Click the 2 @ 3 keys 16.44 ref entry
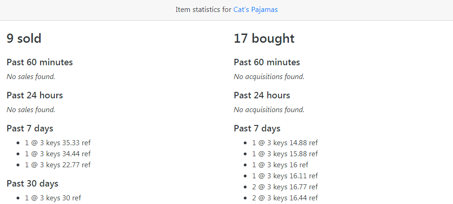Viewport: 453px width, 204px height. (x=285, y=198)
